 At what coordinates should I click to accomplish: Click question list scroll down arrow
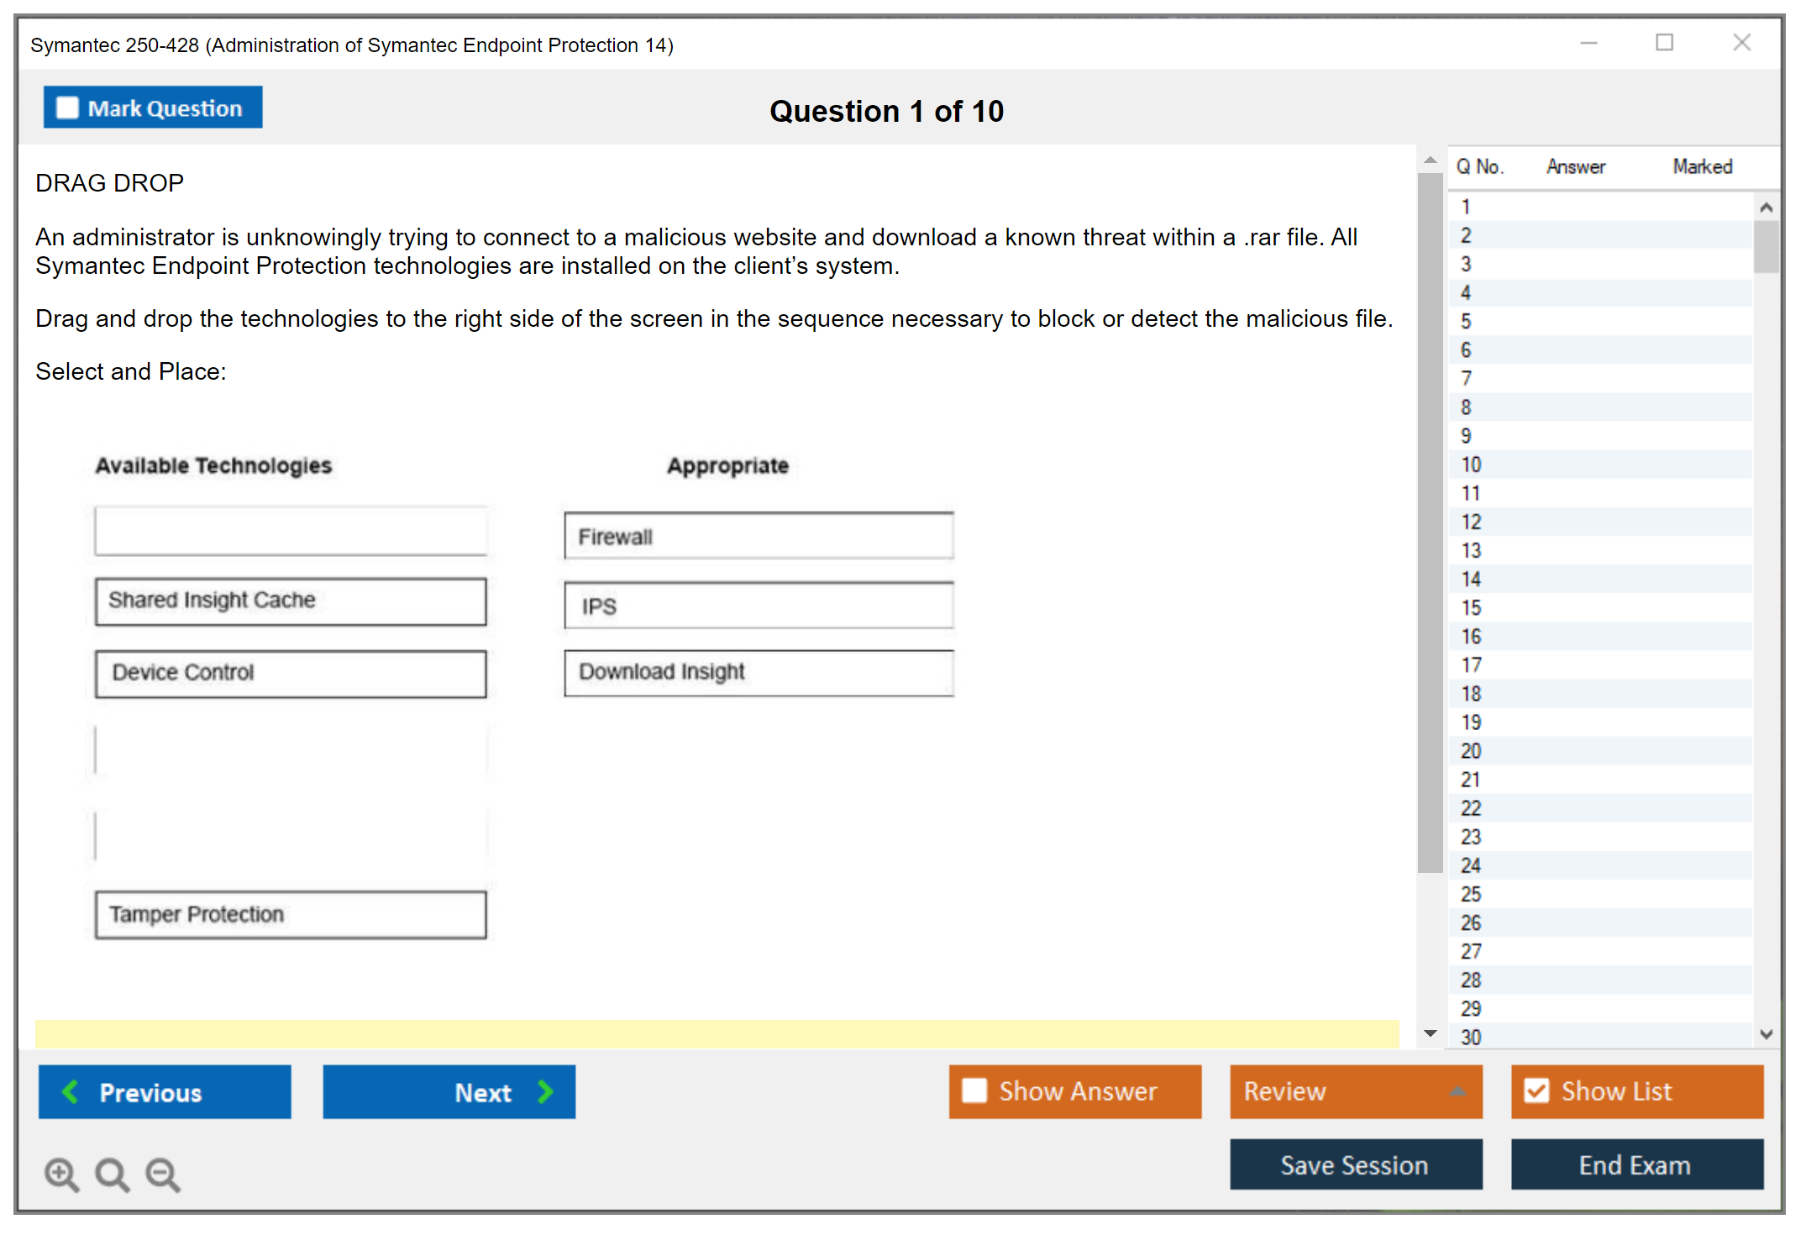(1766, 1034)
